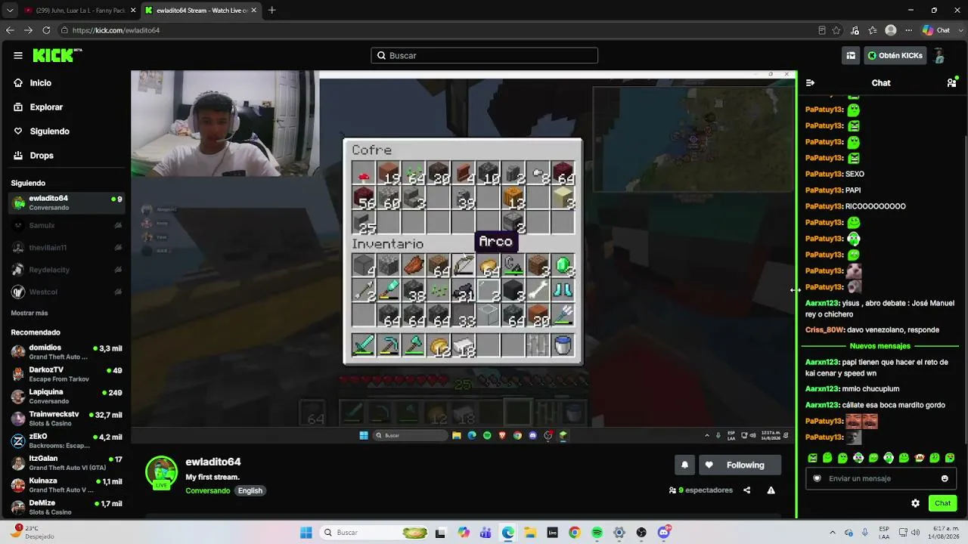Open the Edge profile icon
This screenshot has width=968, height=544.
pyautogui.click(x=891, y=30)
